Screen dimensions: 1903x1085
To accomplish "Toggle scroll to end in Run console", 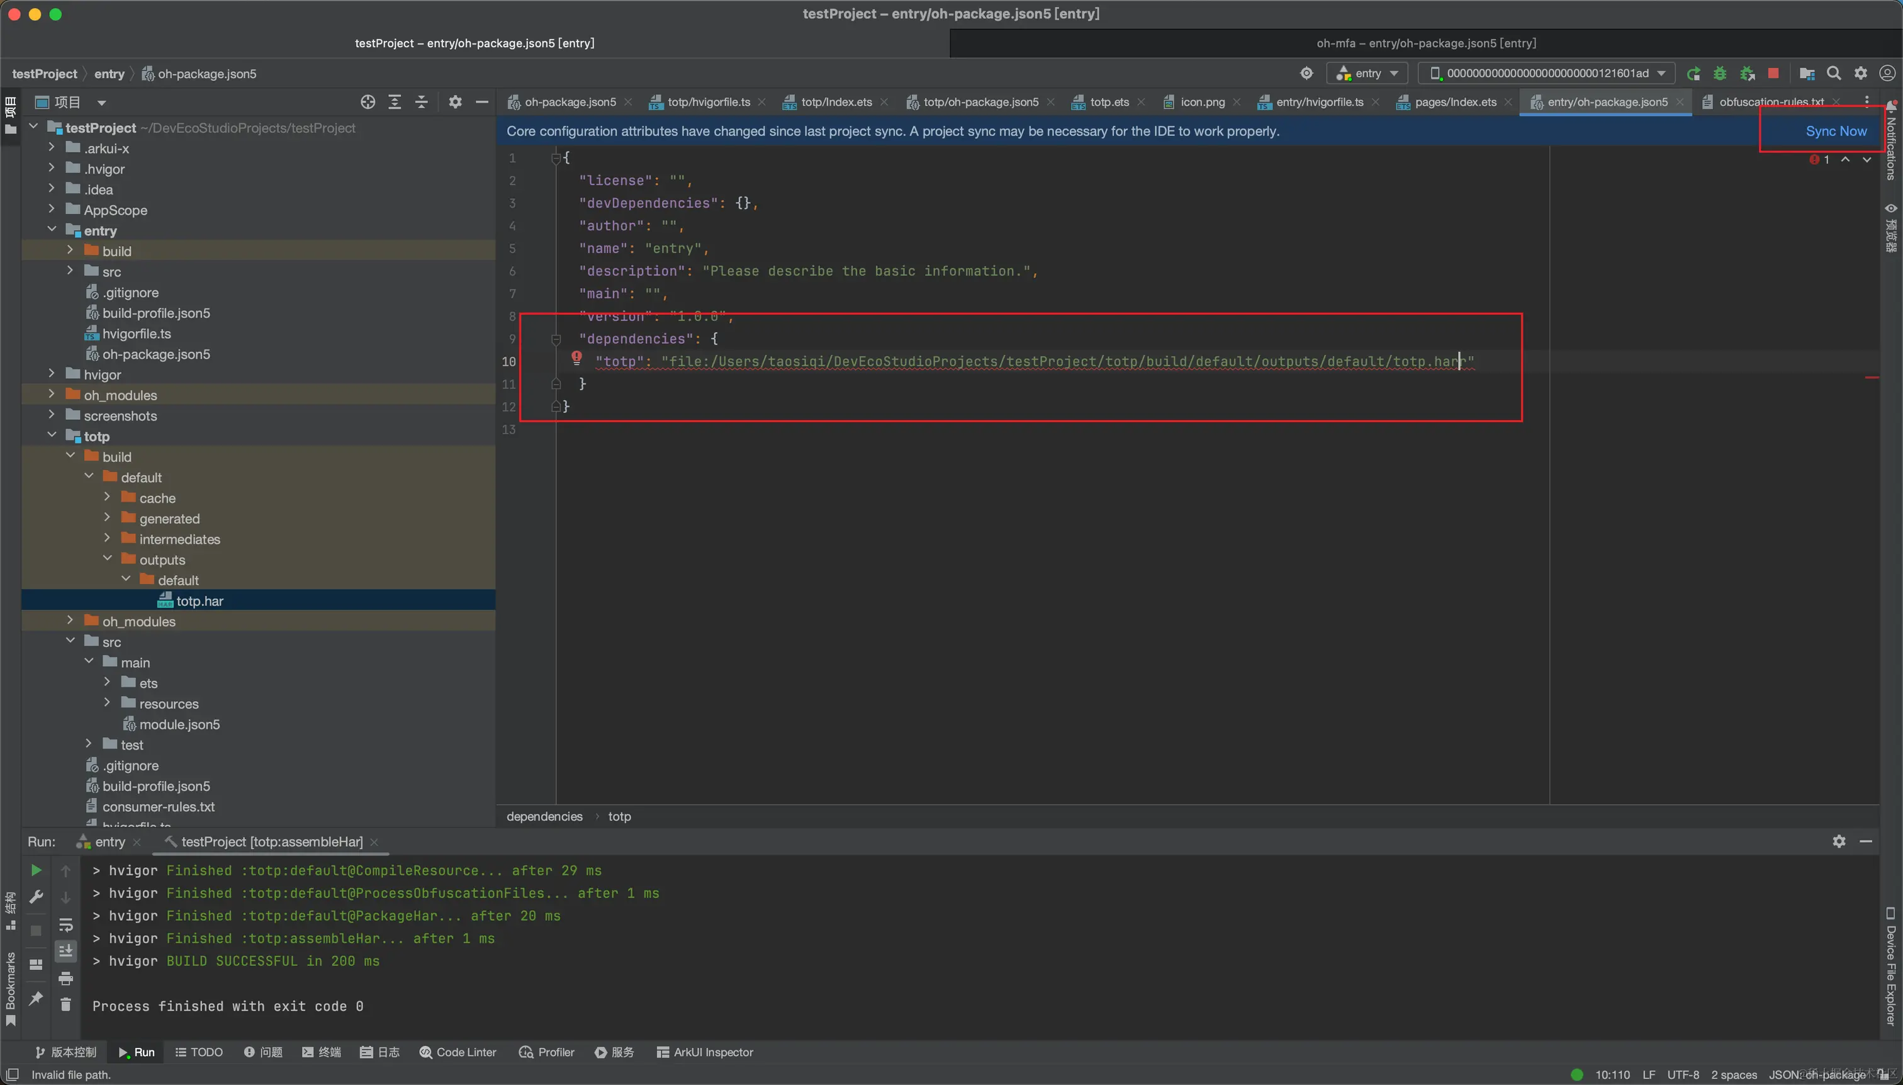I will point(65,951).
